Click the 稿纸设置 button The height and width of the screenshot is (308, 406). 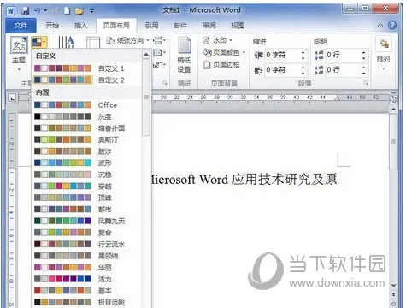tap(184, 56)
